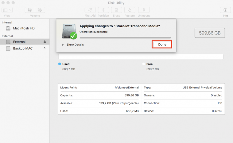Click the hard disk success icon in the dialog

point(69,32)
